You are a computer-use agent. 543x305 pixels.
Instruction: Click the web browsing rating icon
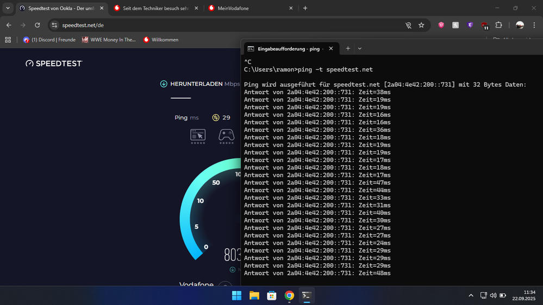[198, 136]
